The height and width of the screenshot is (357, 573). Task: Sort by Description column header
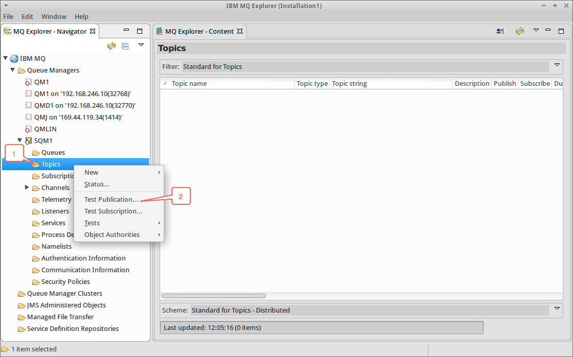click(472, 84)
